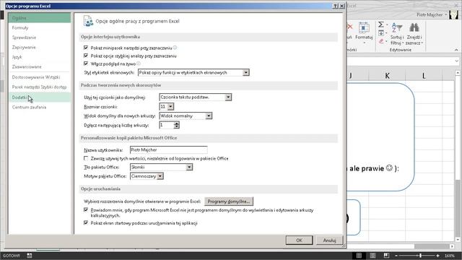
Task: Toggle Włącz podgląd na żywo checkbox
Action: click(86, 64)
